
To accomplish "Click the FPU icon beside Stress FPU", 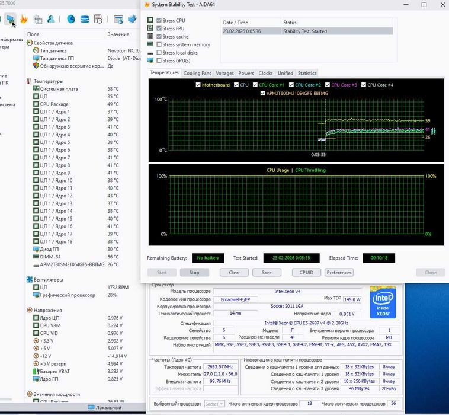I will (150, 28).
